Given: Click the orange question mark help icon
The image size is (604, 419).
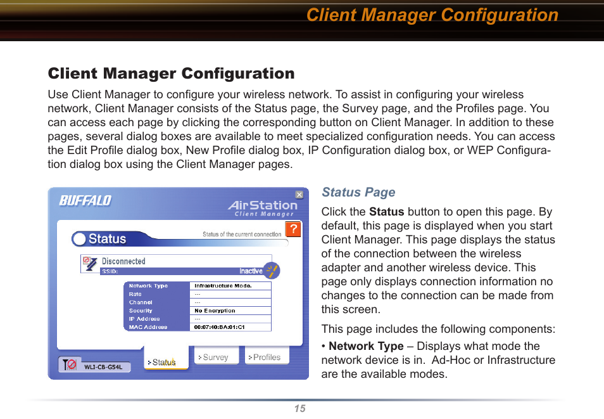Looking at the screenshot, I should pos(293,229).
